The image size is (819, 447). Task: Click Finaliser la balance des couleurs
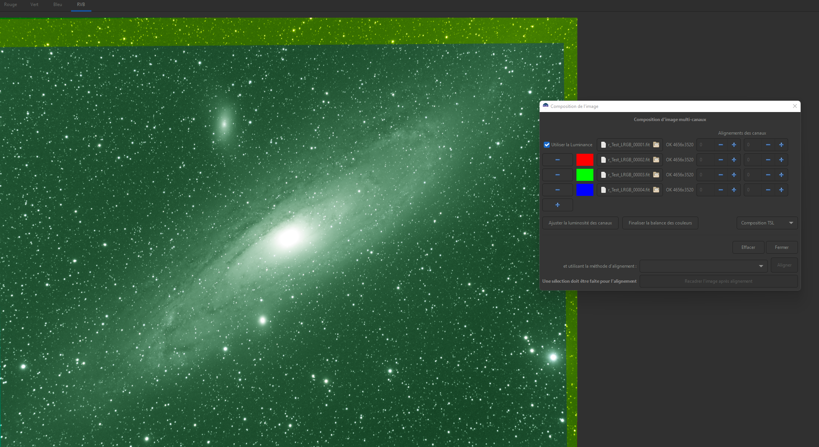coord(660,223)
